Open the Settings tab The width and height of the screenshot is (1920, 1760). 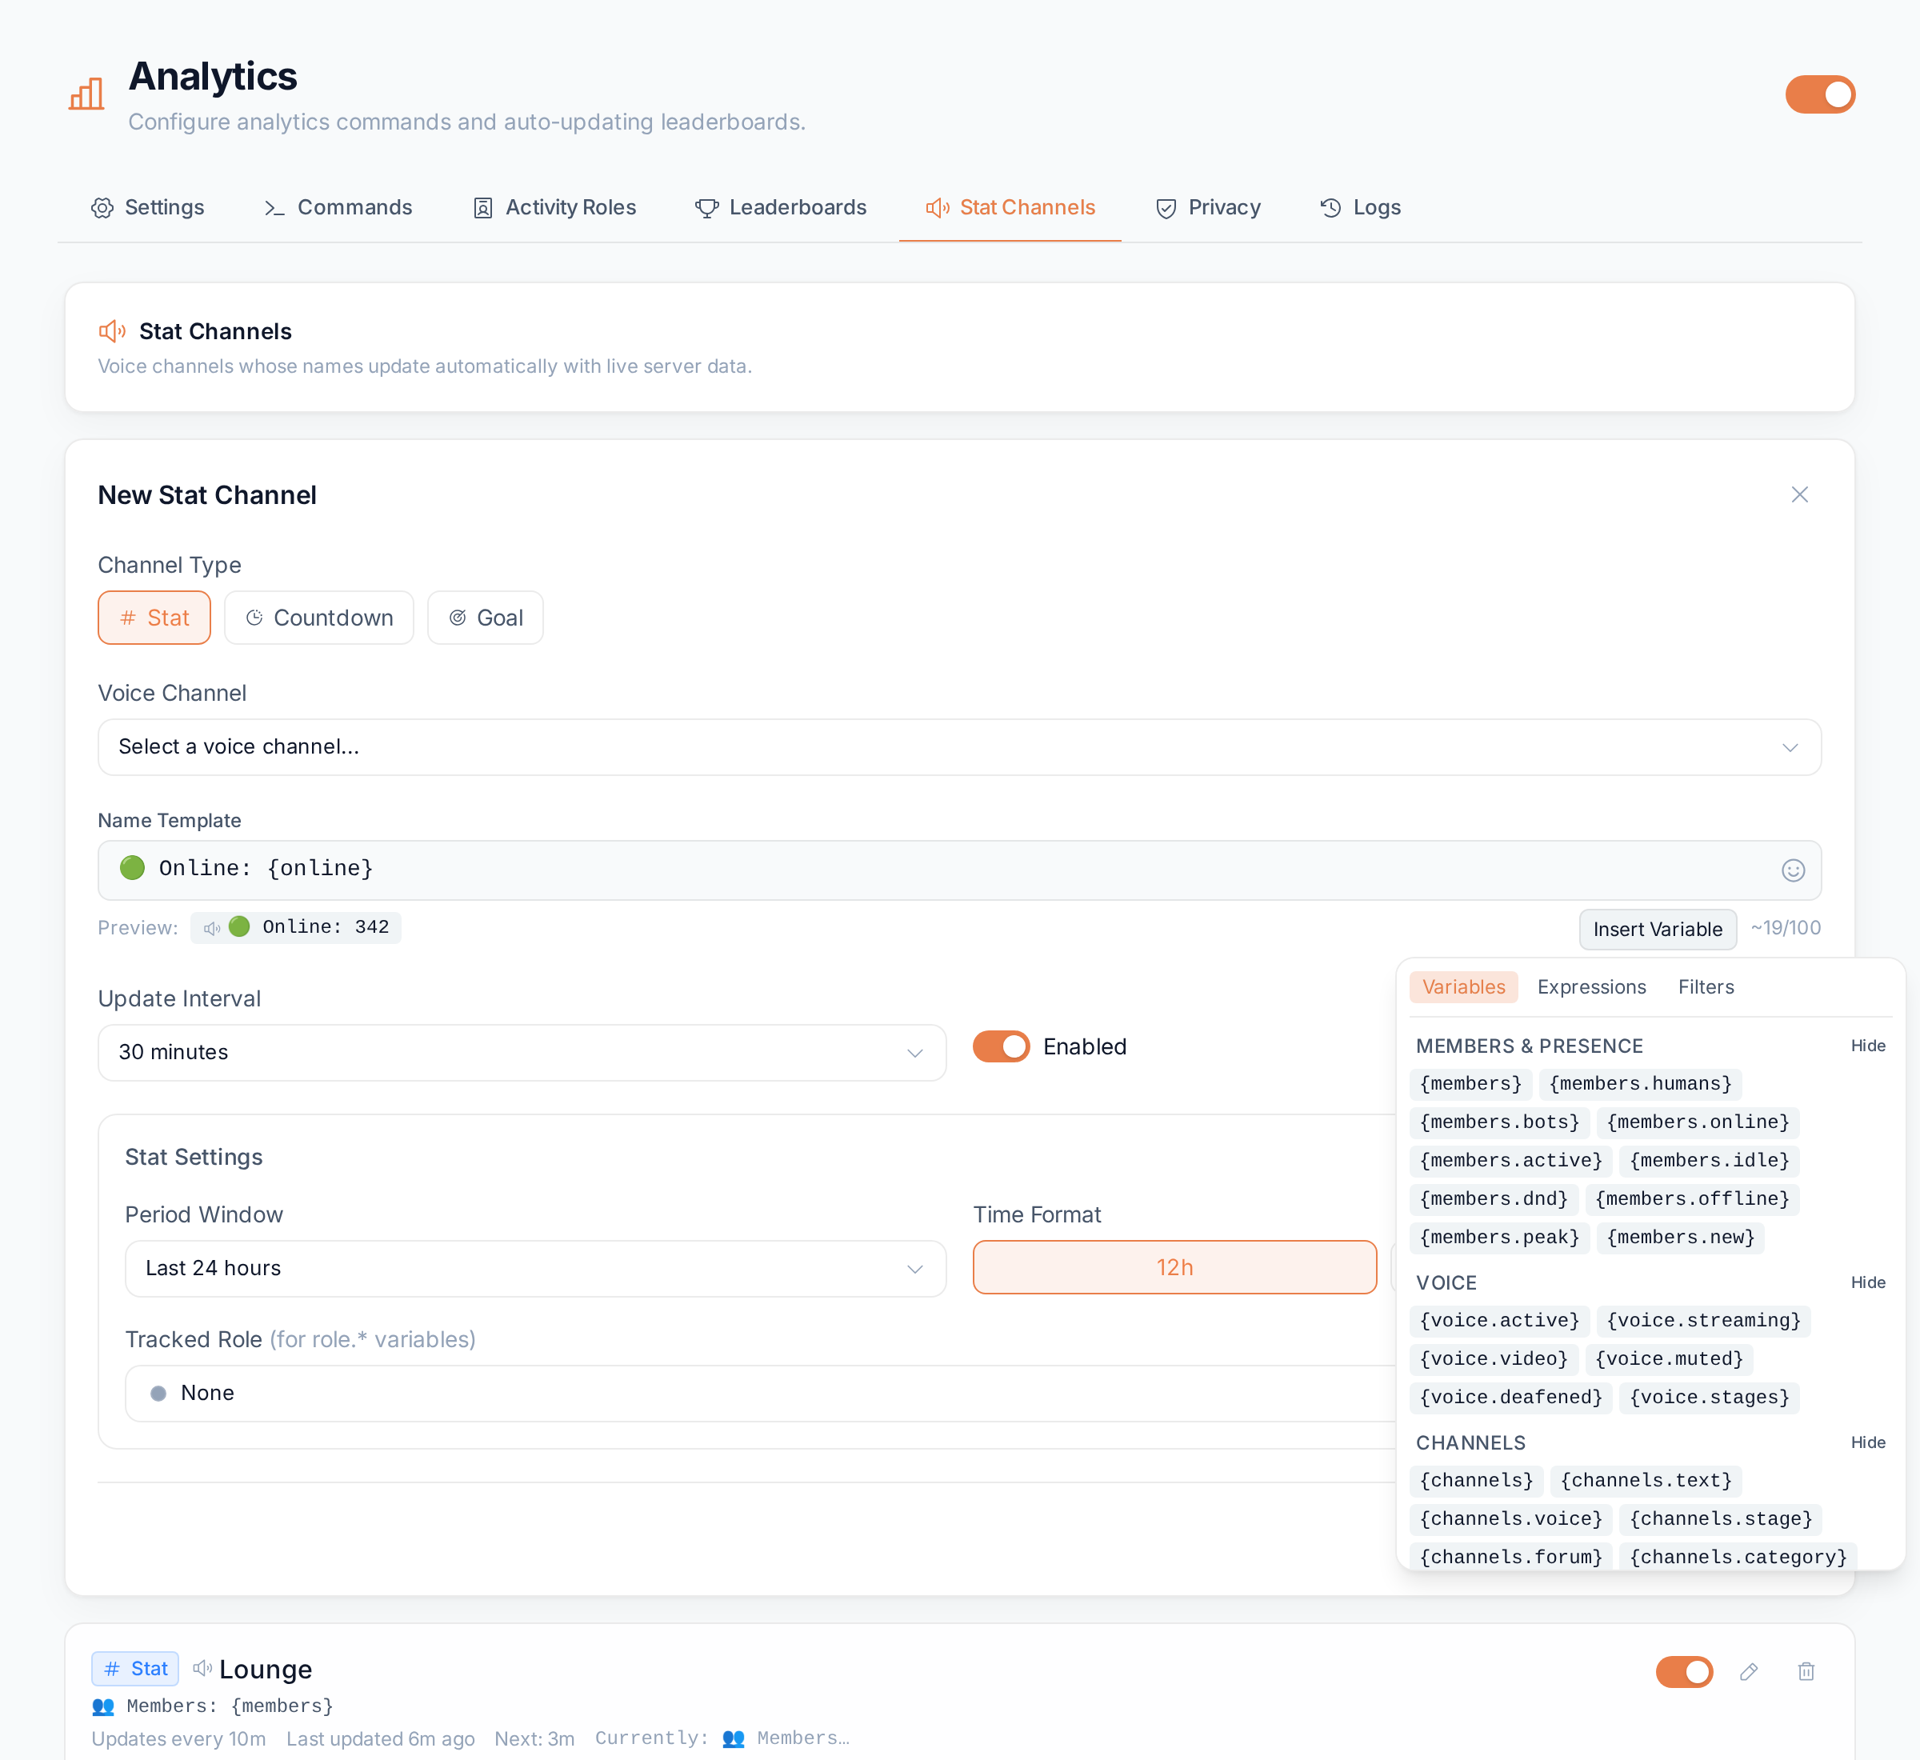pyautogui.click(x=148, y=208)
